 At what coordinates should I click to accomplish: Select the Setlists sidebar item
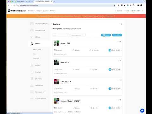click(38, 44)
